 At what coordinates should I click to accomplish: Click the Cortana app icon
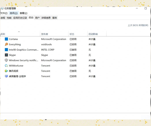click(7, 39)
